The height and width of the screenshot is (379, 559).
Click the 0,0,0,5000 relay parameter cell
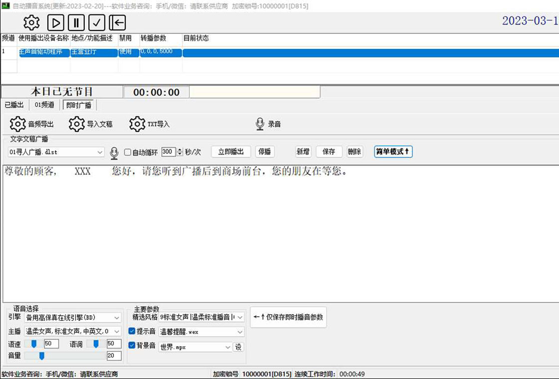[161, 52]
